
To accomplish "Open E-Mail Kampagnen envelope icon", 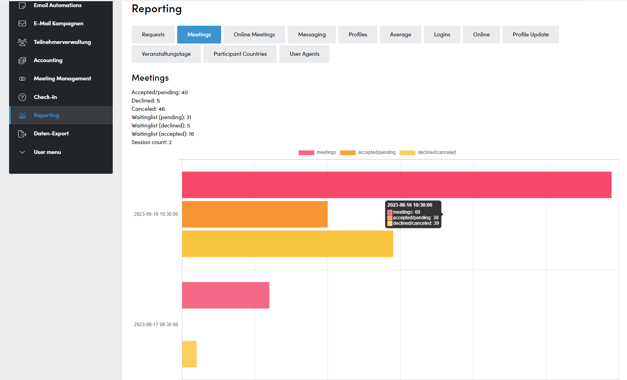I will [x=22, y=23].
